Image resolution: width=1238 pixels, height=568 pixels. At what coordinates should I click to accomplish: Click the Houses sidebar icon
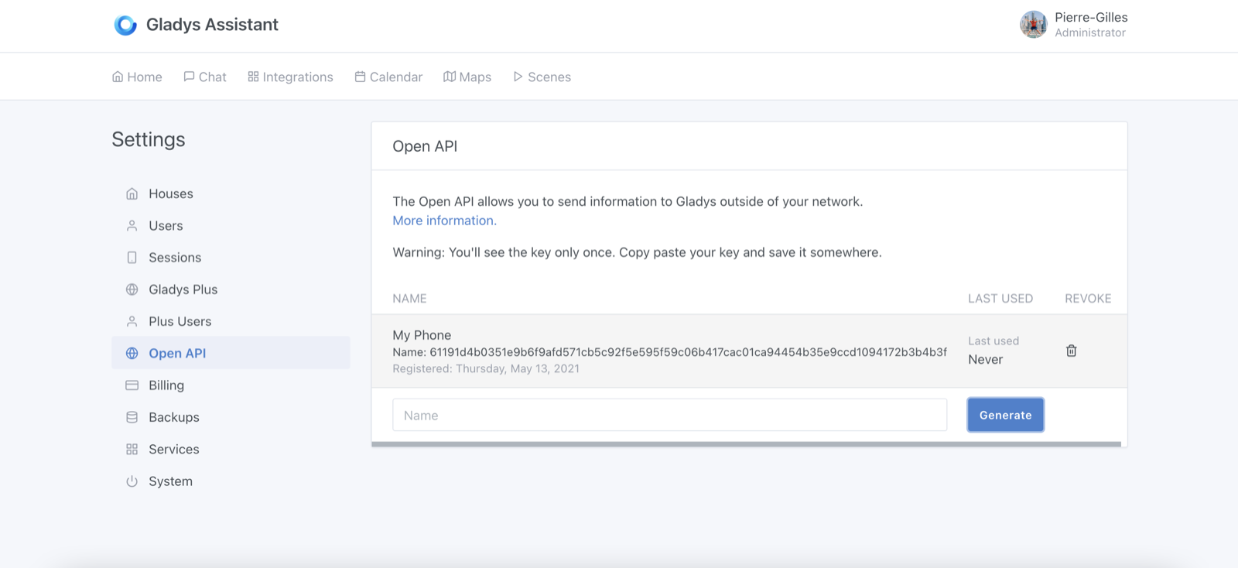(132, 193)
